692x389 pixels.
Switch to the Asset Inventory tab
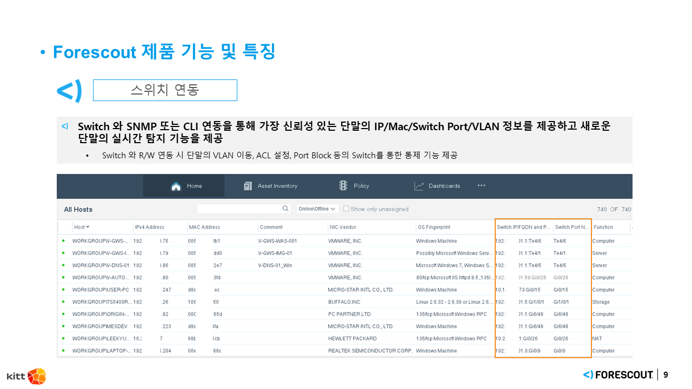pyautogui.click(x=277, y=186)
